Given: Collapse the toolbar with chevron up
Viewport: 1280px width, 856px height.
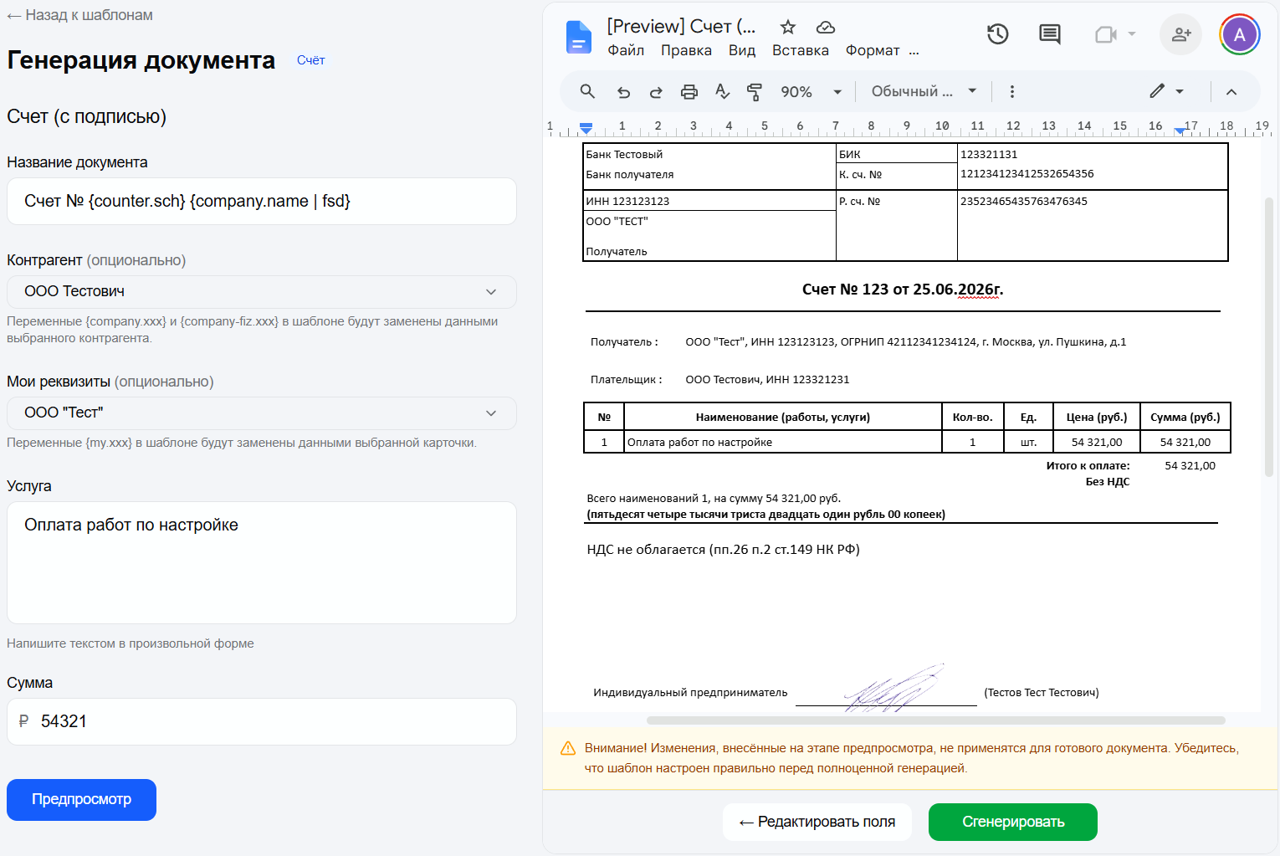Looking at the screenshot, I should pos(1231,92).
